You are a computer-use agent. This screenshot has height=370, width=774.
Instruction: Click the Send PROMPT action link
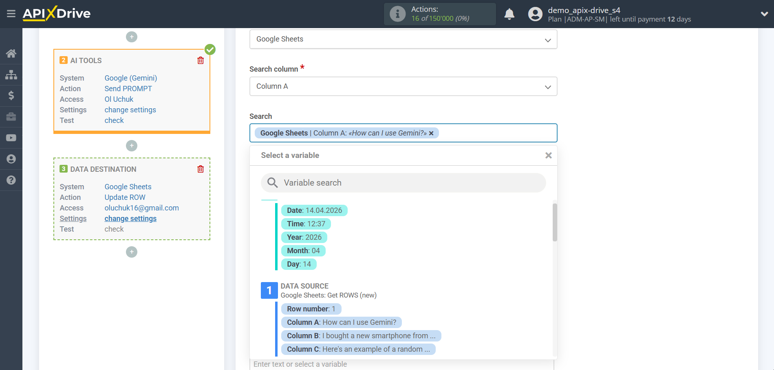tap(128, 89)
